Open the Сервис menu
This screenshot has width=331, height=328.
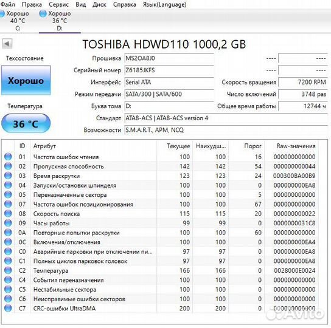[x=58, y=4]
